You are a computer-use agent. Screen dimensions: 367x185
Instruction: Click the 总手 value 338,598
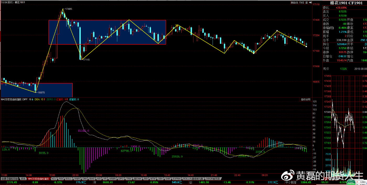click(342, 40)
